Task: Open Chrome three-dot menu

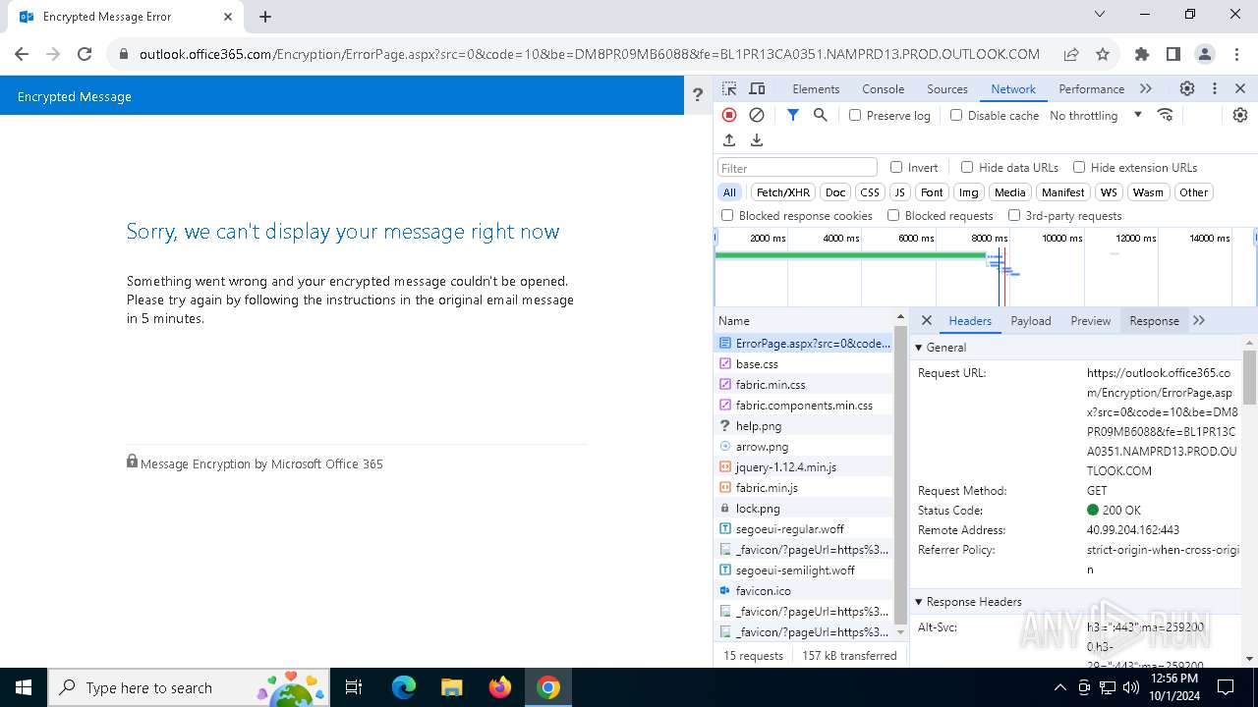Action: click(1235, 54)
